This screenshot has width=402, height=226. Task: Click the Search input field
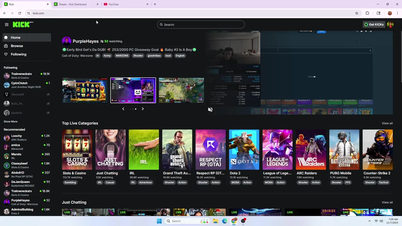[201, 24]
